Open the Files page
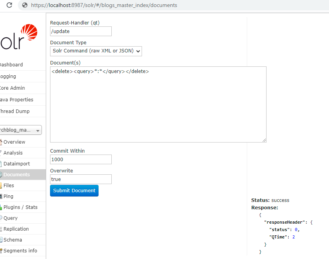This screenshot has width=329, height=259. click(9, 186)
